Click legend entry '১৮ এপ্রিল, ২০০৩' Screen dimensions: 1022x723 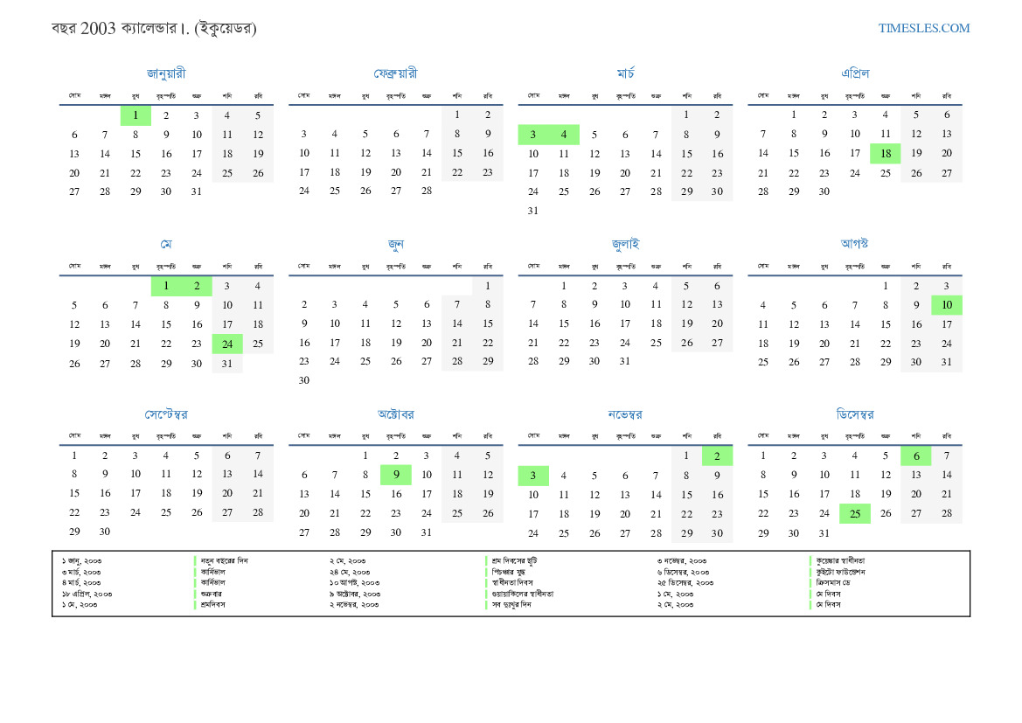(87, 594)
